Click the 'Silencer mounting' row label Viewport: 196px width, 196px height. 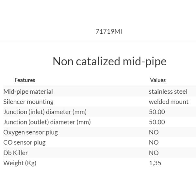point(28,102)
